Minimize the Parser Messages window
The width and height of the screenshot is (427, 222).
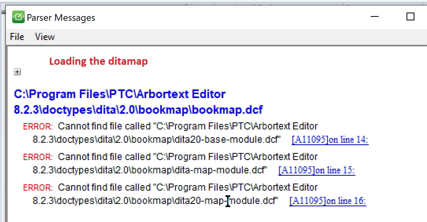point(375,16)
